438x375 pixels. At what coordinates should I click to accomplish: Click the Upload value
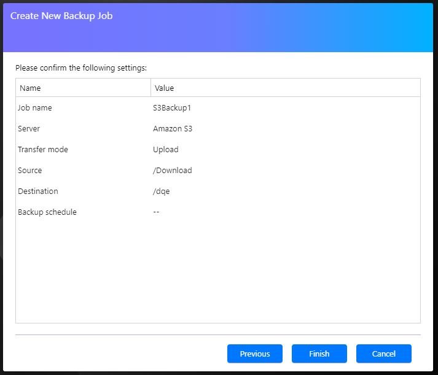pos(165,150)
